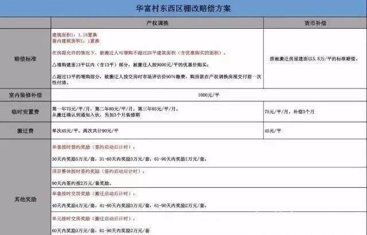Click the 临时安置费 row header

coord(25,112)
